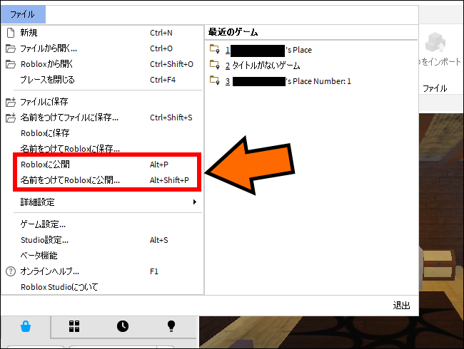
Task: Click the 退出 exit button
Action: (401, 306)
